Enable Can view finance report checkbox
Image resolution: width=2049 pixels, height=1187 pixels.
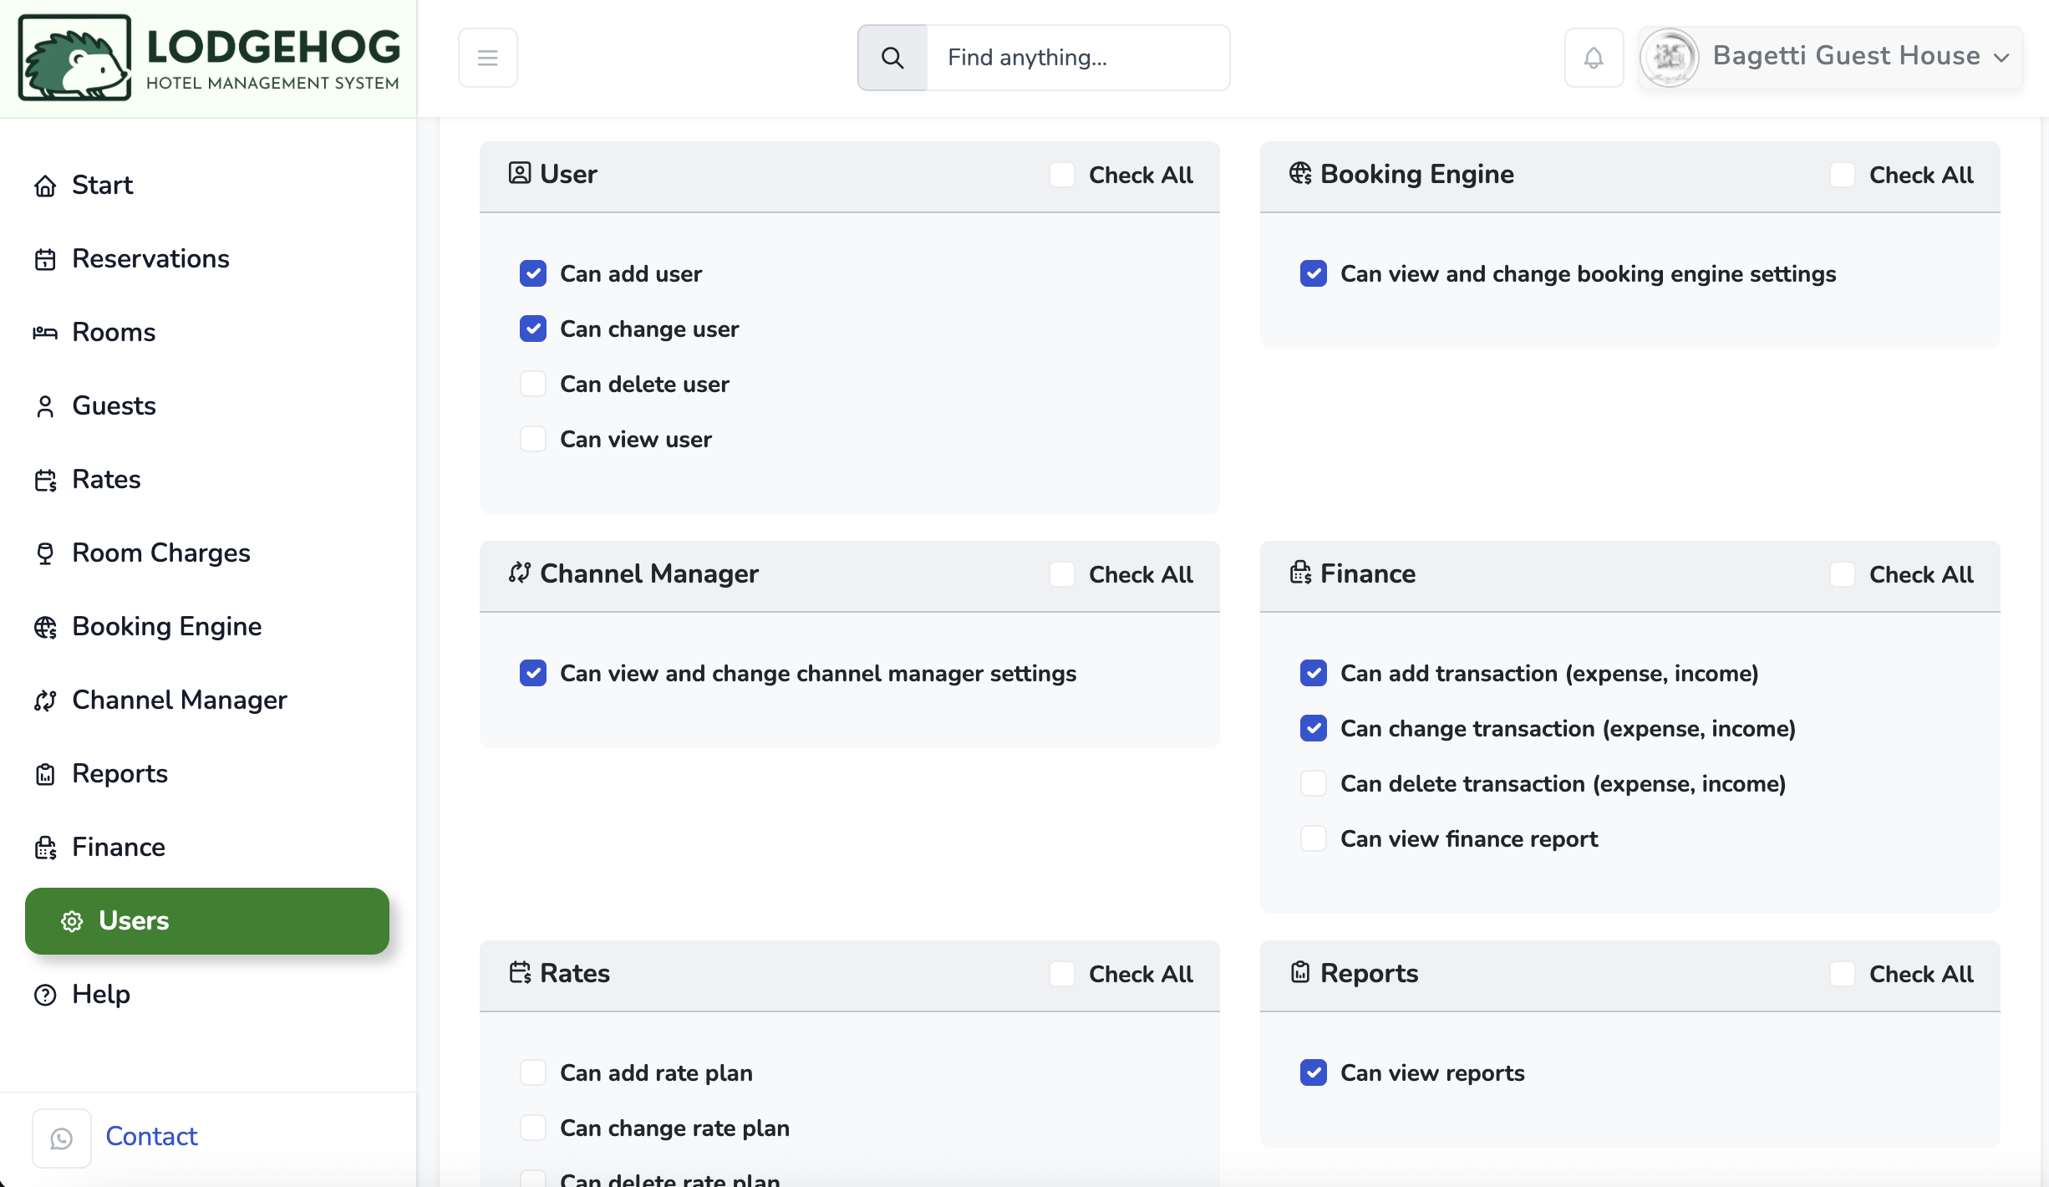pos(1314,838)
